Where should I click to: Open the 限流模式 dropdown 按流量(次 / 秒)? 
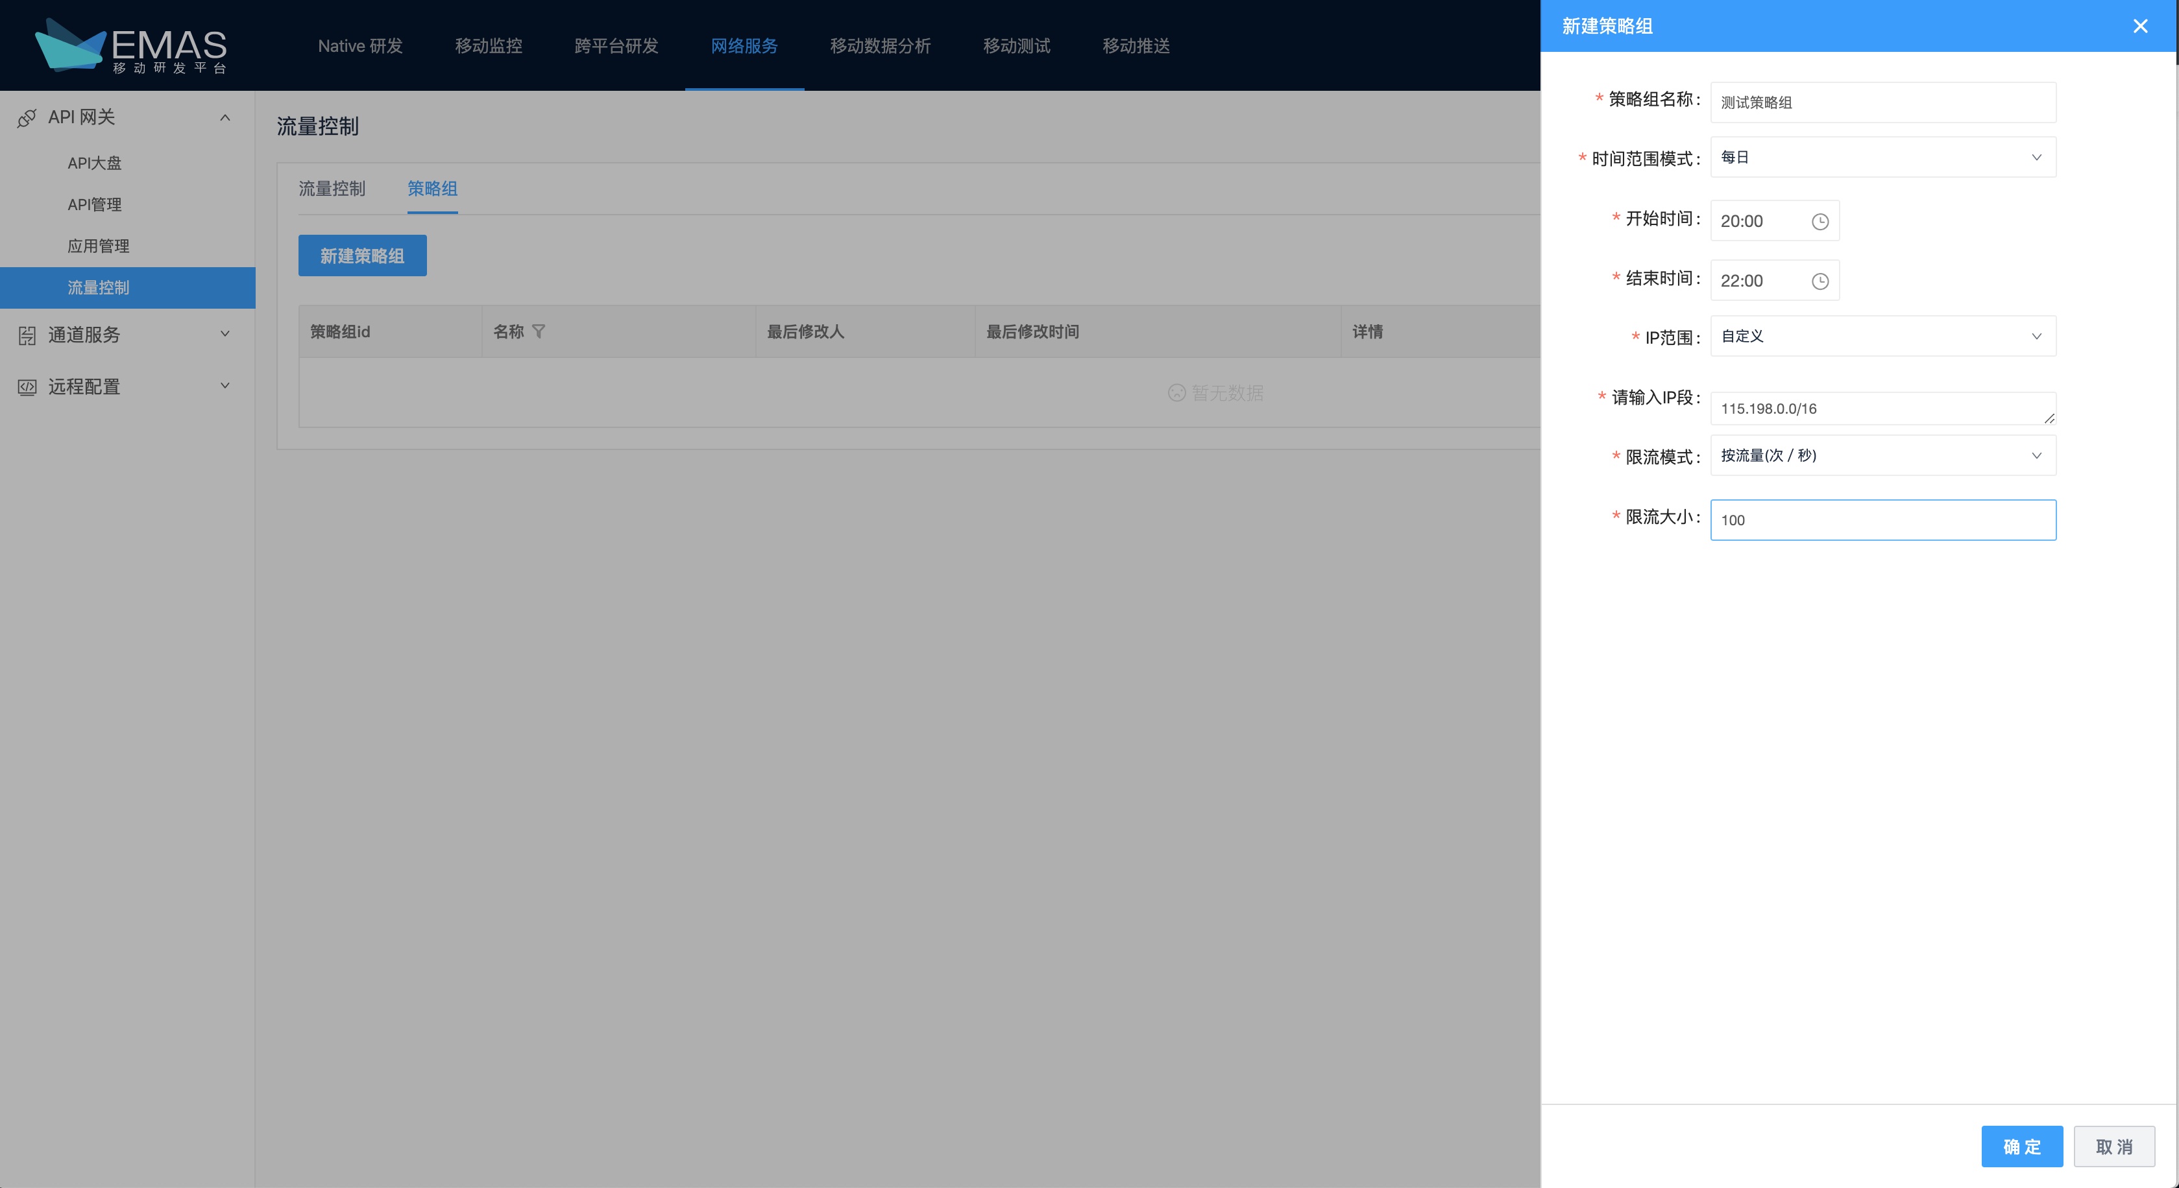(1883, 455)
